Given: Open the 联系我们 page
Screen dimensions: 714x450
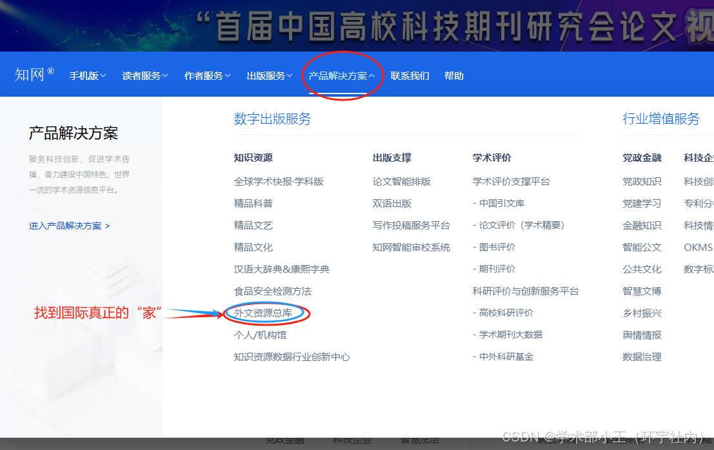Looking at the screenshot, I should pyautogui.click(x=410, y=76).
